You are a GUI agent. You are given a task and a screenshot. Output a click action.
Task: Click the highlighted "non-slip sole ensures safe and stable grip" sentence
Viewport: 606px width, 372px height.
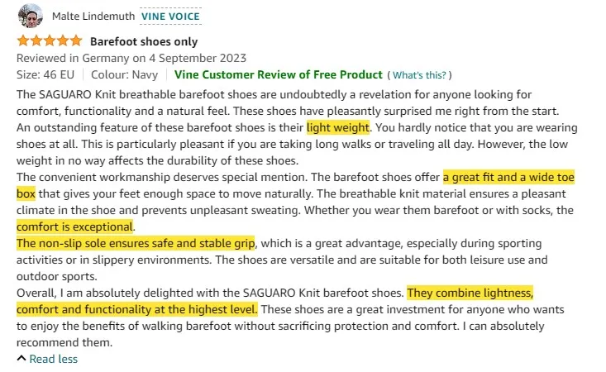[136, 243]
